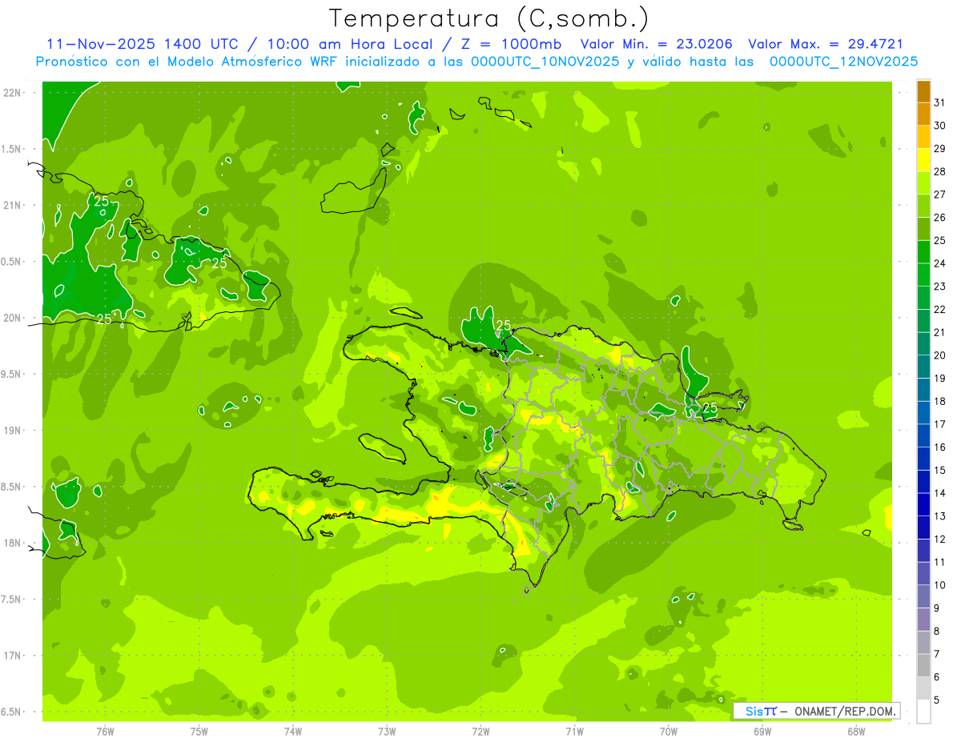Click the '0000UTC_12NOV2025' valid-until time

point(843,62)
